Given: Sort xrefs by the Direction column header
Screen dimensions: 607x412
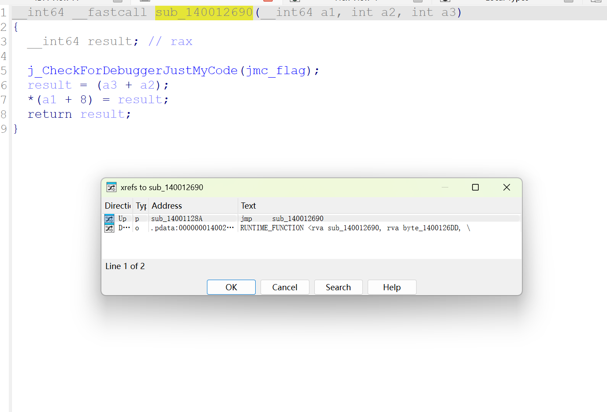Looking at the screenshot, I should tap(117, 206).
